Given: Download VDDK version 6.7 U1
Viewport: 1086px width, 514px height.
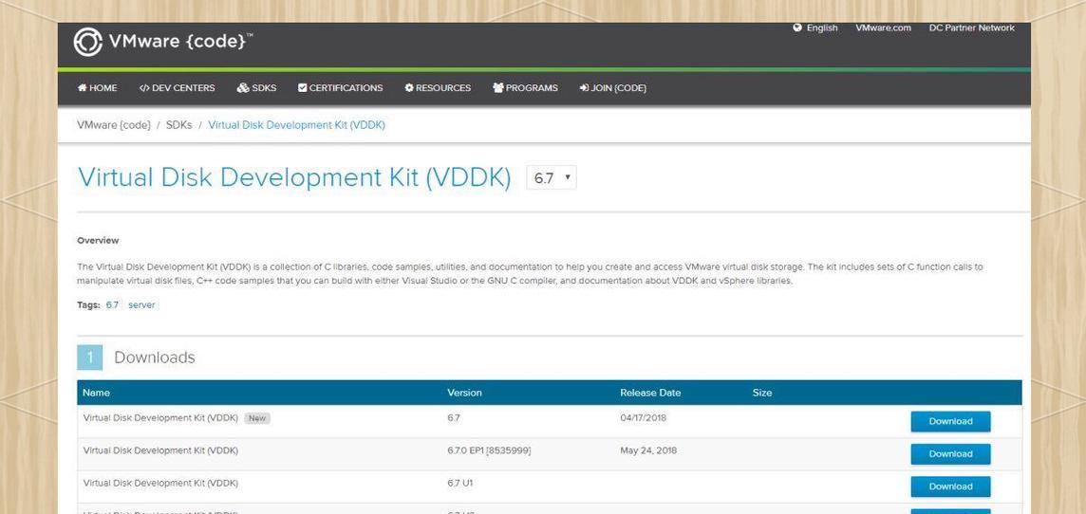Looking at the screenshot, I should coord(950,486).
